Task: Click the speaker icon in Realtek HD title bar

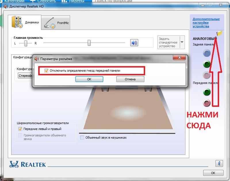Action: tap(5, 6)
